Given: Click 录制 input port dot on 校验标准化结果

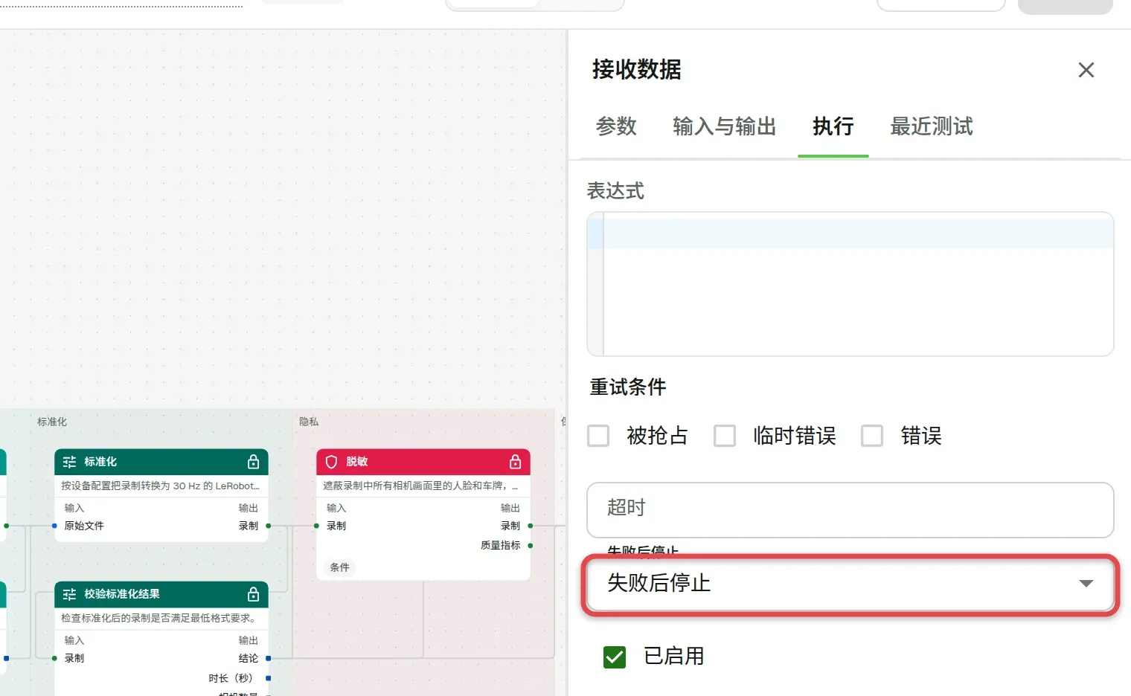Looking at the screenshot, I should tap(54, 658).
